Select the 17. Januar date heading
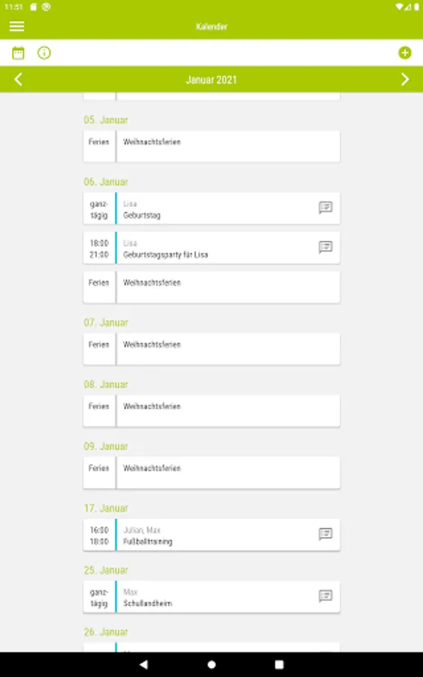Screen dimensions: 423x677 (x=106, y=509)
